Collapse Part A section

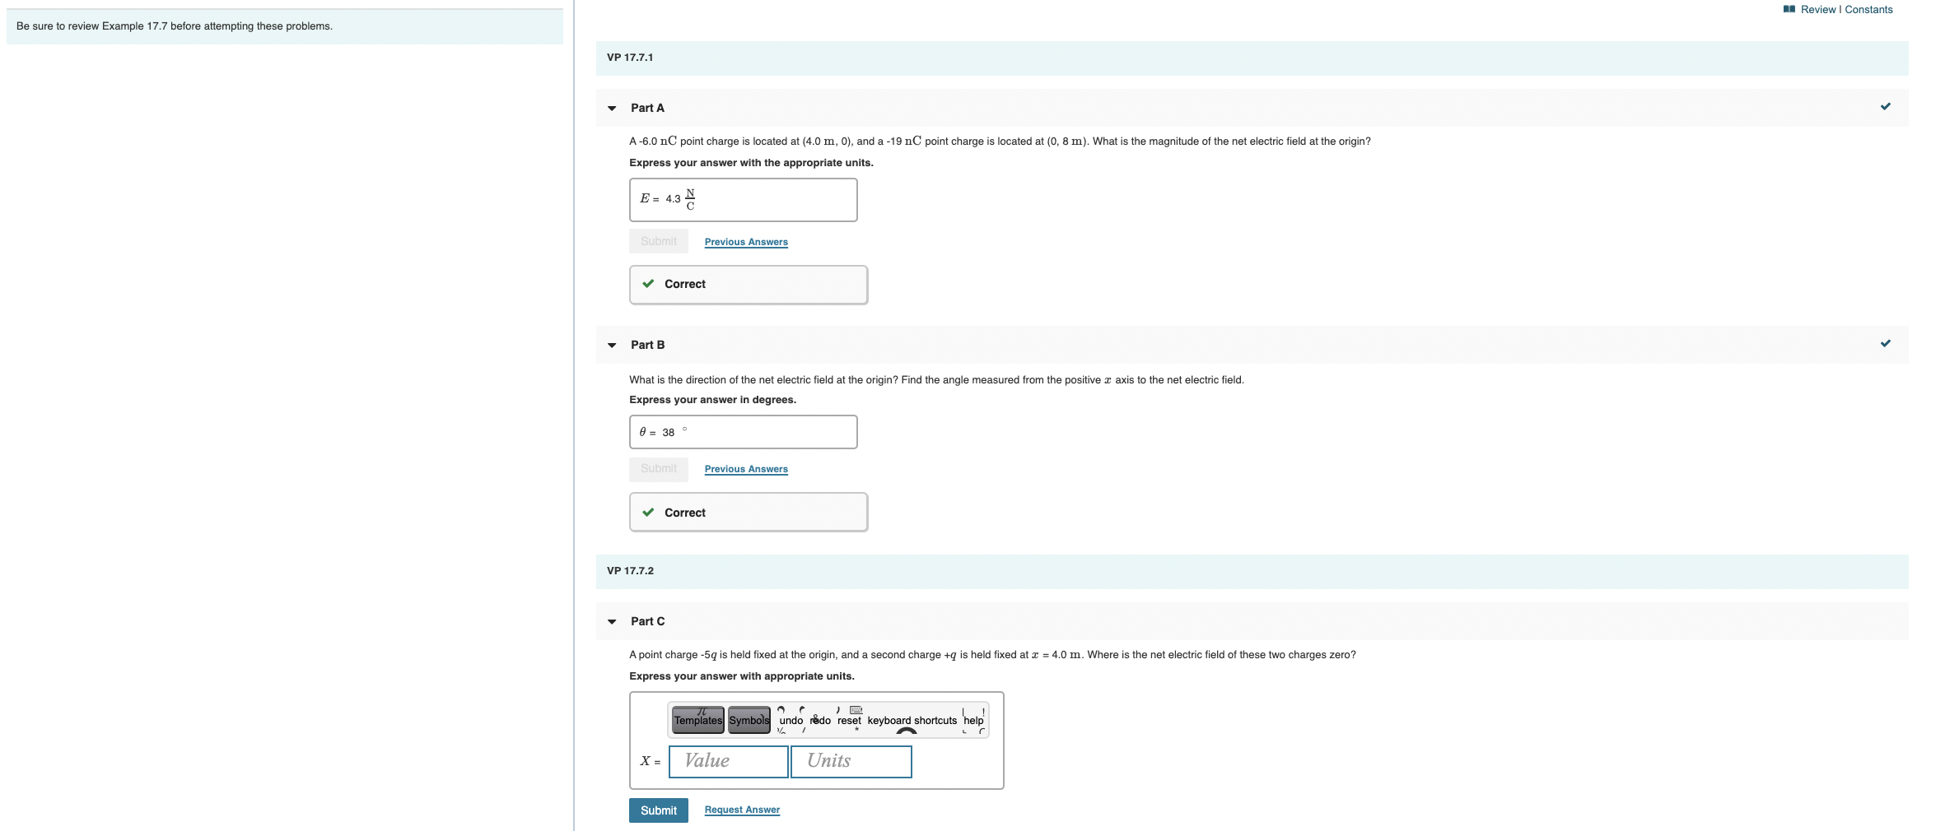(x=611, y=108)
